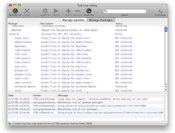Click package list scroll up arrow
This screenshot has height=133, width=175.
[x=166, y=86]
